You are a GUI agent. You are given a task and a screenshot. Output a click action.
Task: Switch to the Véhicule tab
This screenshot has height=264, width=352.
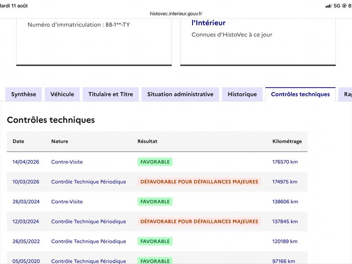click(62, 94)
